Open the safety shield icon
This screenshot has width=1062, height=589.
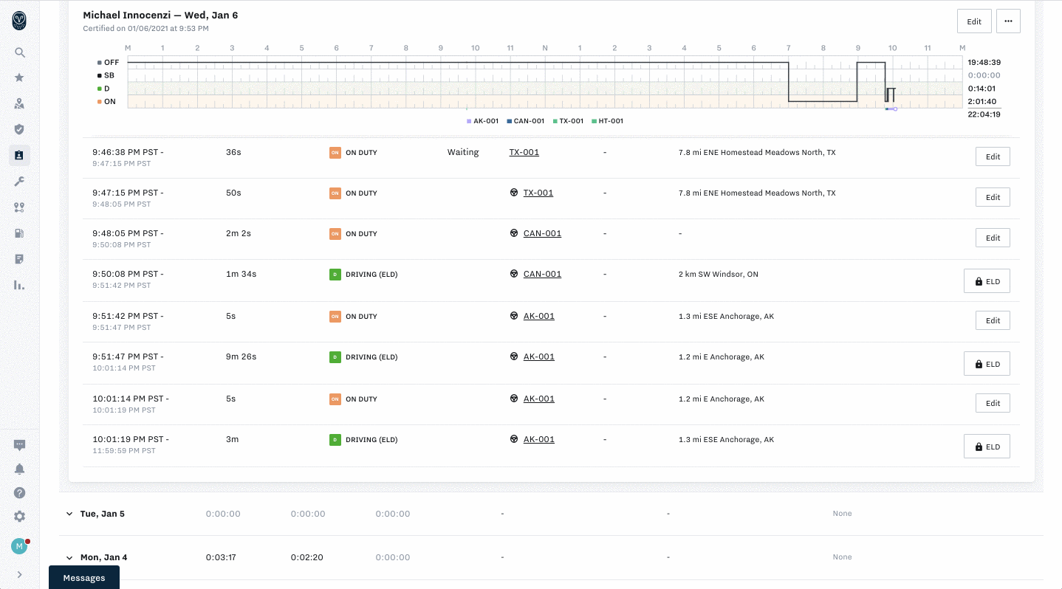[x=20, y=130]
